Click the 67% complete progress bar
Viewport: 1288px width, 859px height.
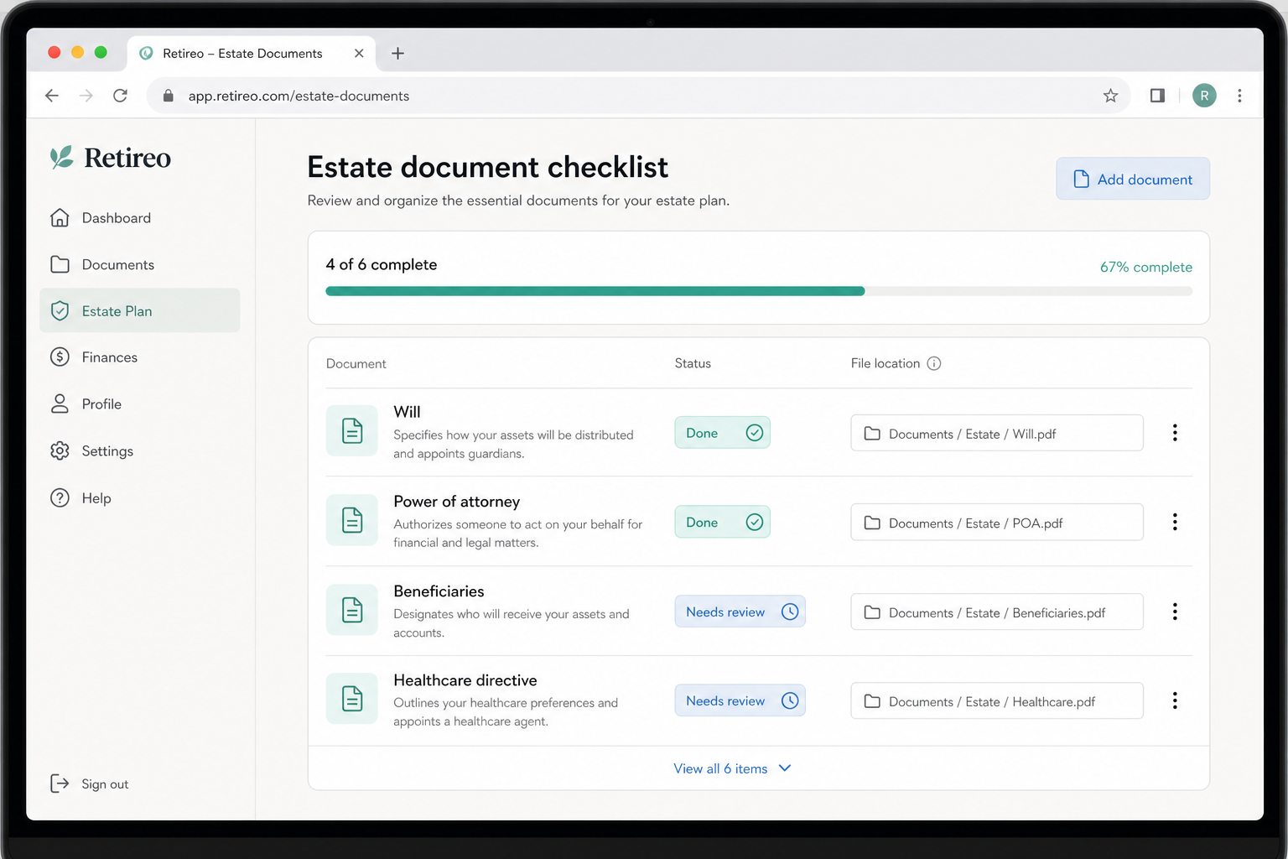pyautogui.click(x=759, y=291)
